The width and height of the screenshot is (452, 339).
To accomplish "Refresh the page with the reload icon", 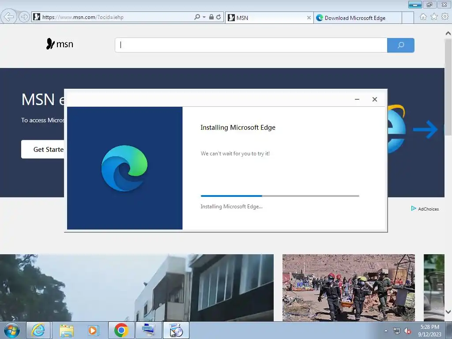I will [219, 17].
